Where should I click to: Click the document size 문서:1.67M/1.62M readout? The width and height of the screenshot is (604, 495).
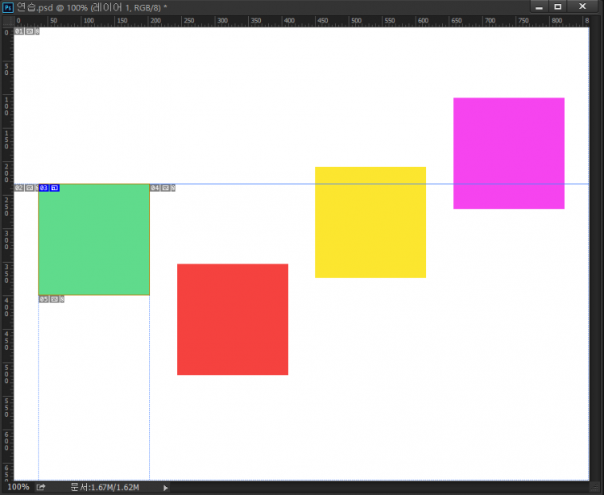104,488
